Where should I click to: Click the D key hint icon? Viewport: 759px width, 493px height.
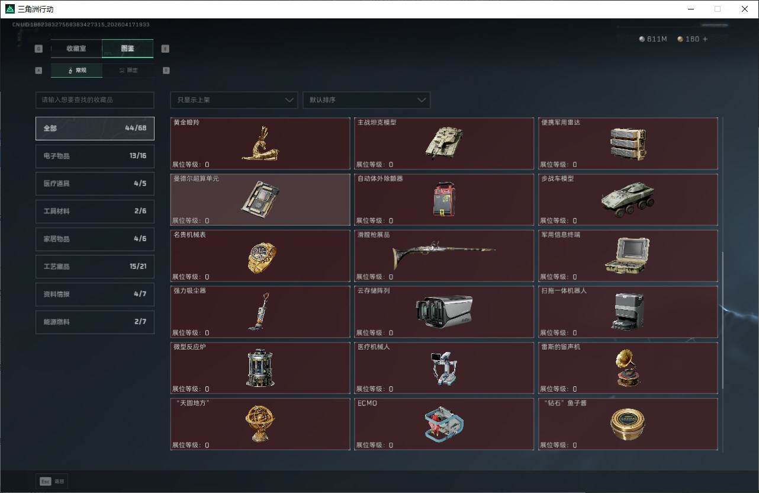pos(166,70)
